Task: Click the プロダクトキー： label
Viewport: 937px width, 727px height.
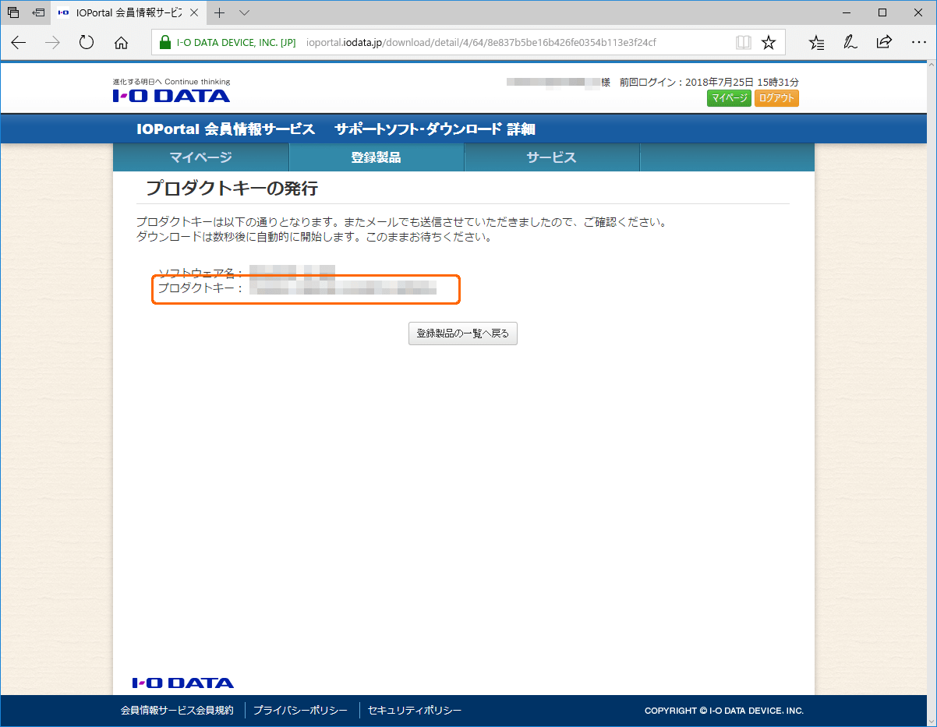Action: pos(201,288)
